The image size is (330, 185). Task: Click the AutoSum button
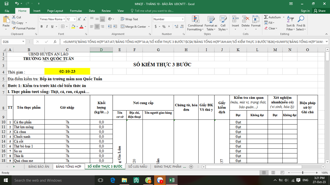272,17
